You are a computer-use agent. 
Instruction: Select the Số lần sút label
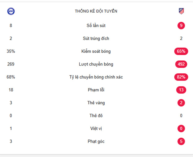96,26
